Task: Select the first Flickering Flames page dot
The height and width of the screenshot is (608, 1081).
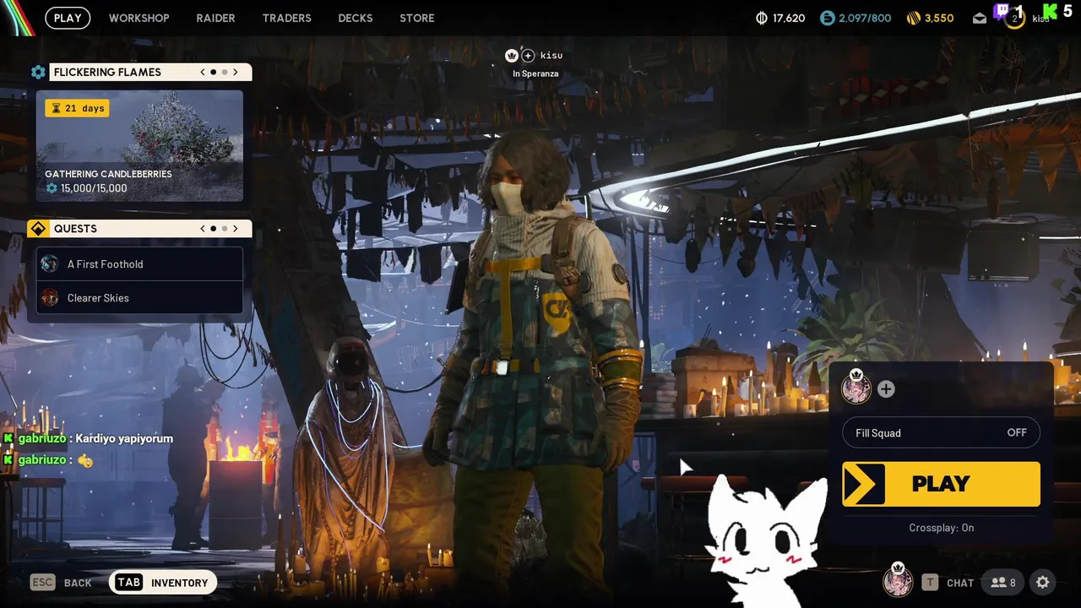Action: click(x=213, y=73)
